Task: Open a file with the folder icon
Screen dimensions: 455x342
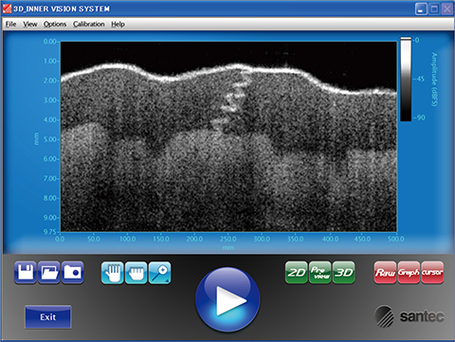Action: tap(49, 272)
